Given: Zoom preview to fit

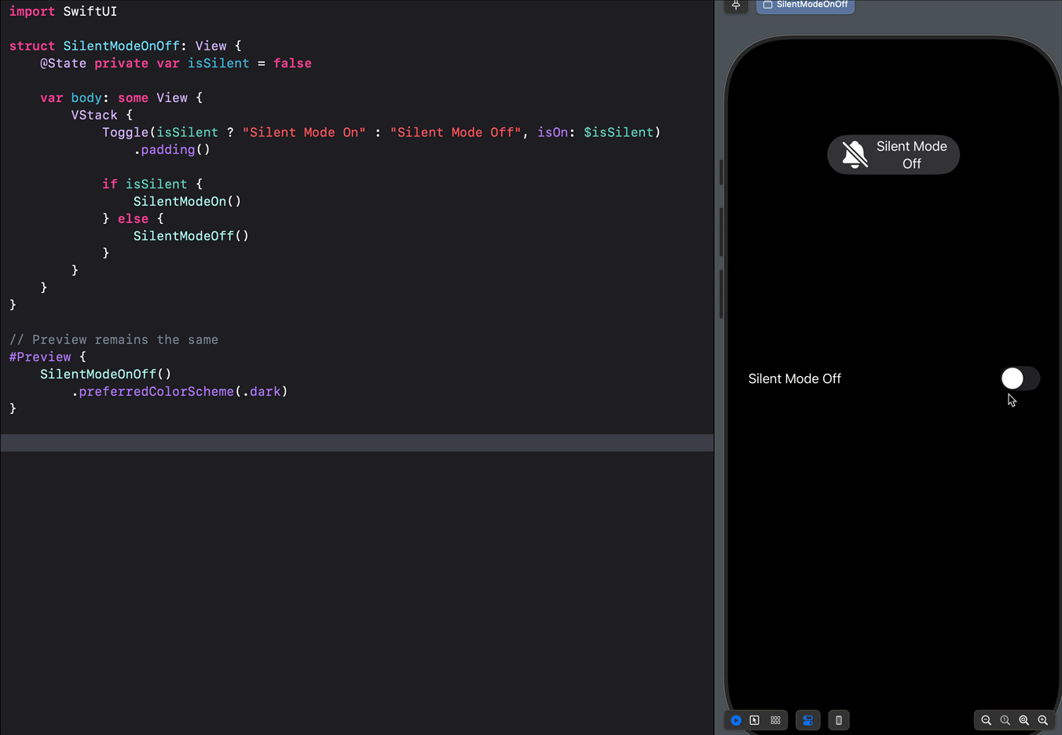Looking at the screenshot, I should 1024,720.
